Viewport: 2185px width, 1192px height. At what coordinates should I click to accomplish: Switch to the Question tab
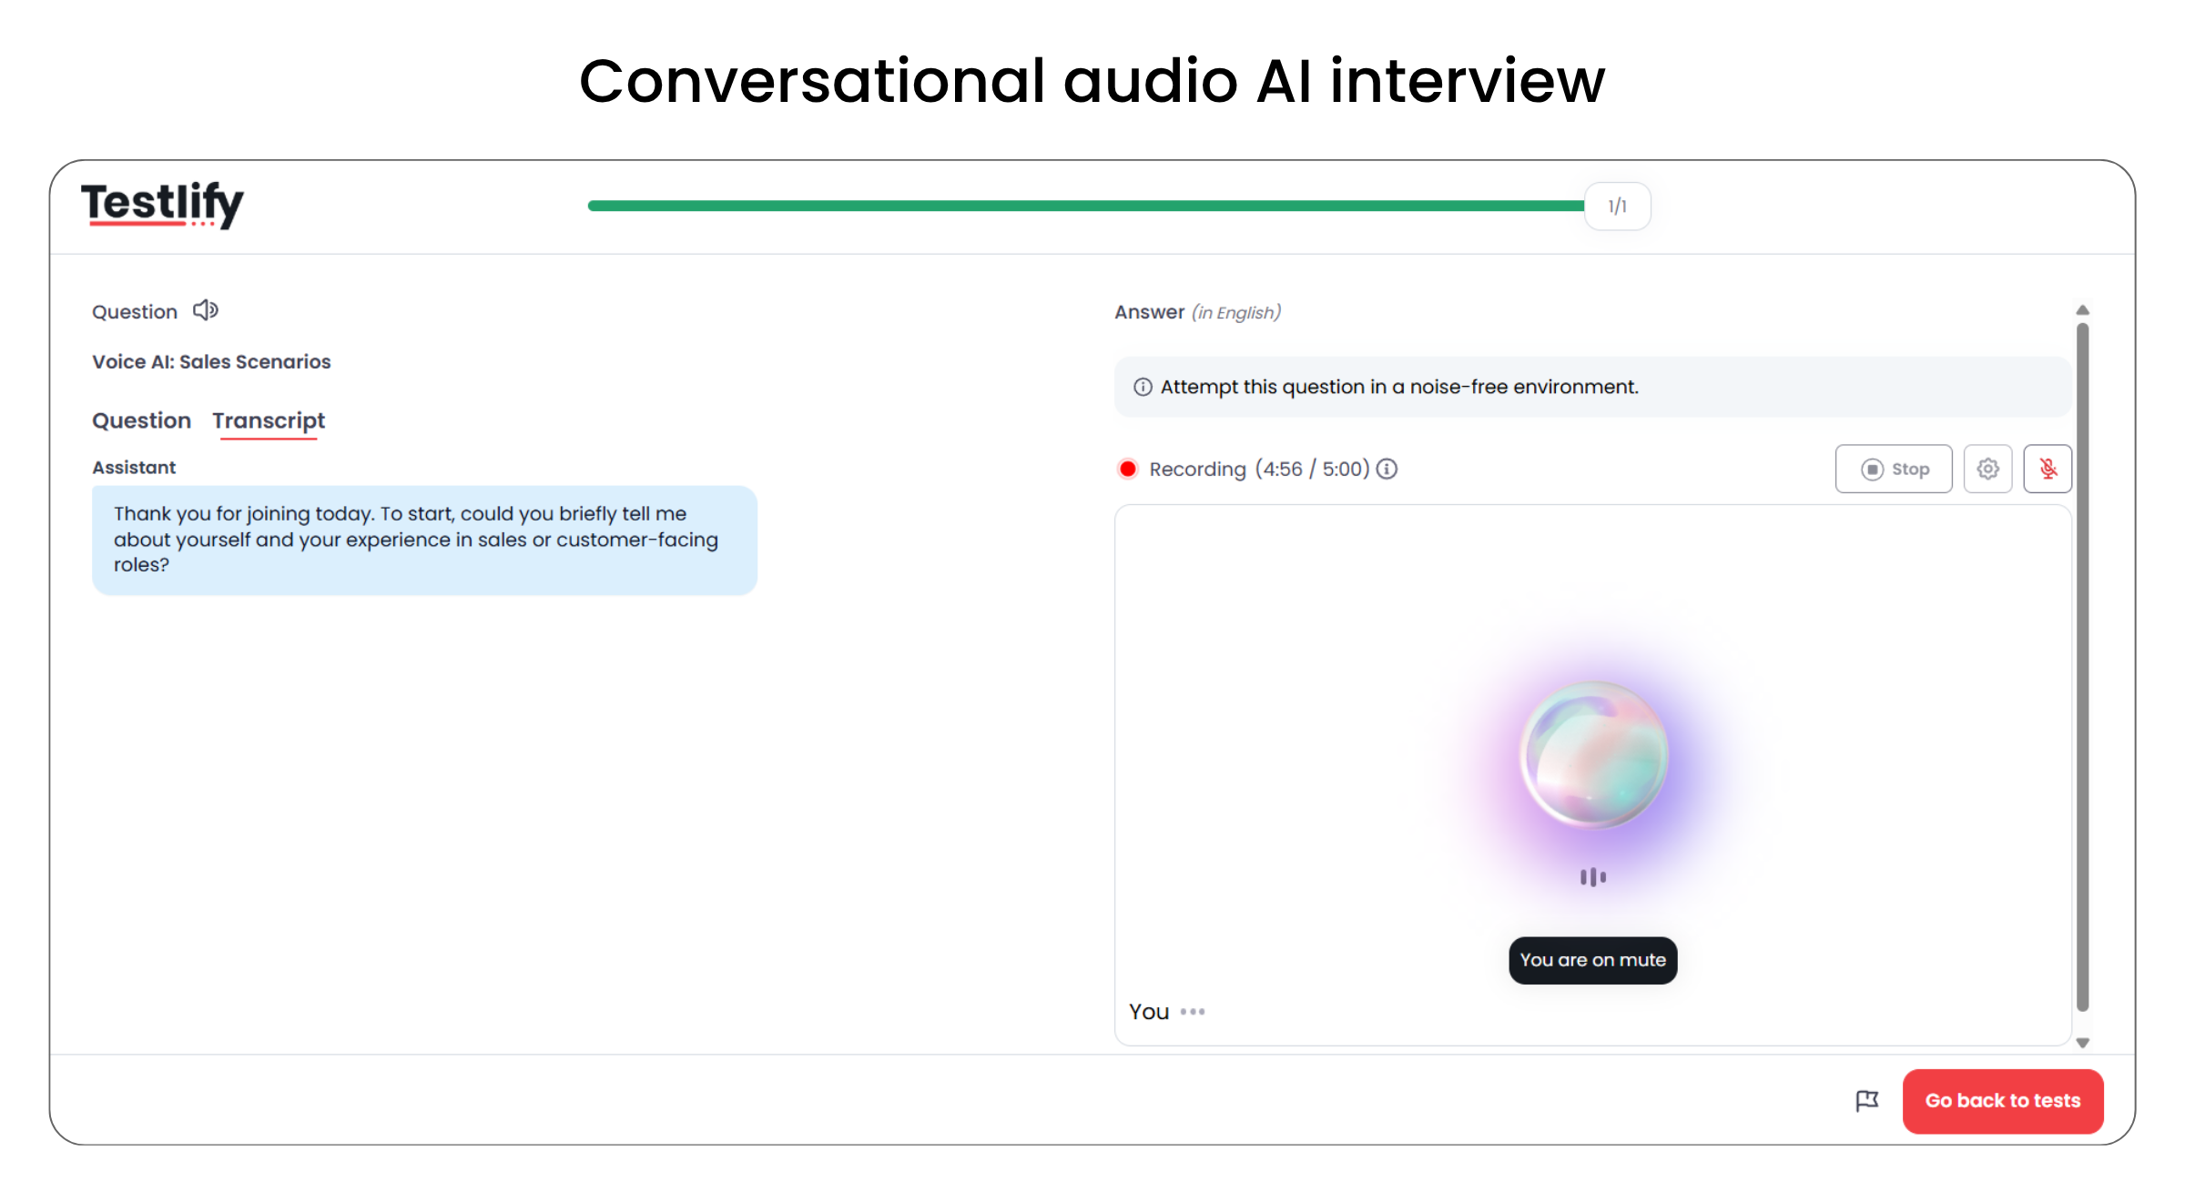pyautogui.click(x=141, y=420)
